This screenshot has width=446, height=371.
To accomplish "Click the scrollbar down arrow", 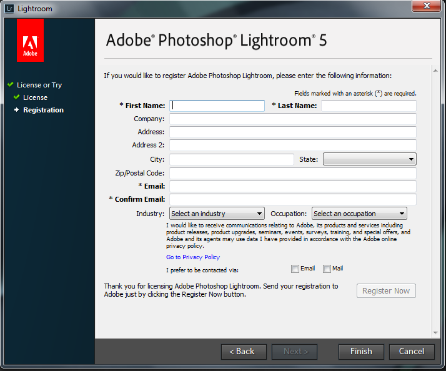I will tap(435, 332).
